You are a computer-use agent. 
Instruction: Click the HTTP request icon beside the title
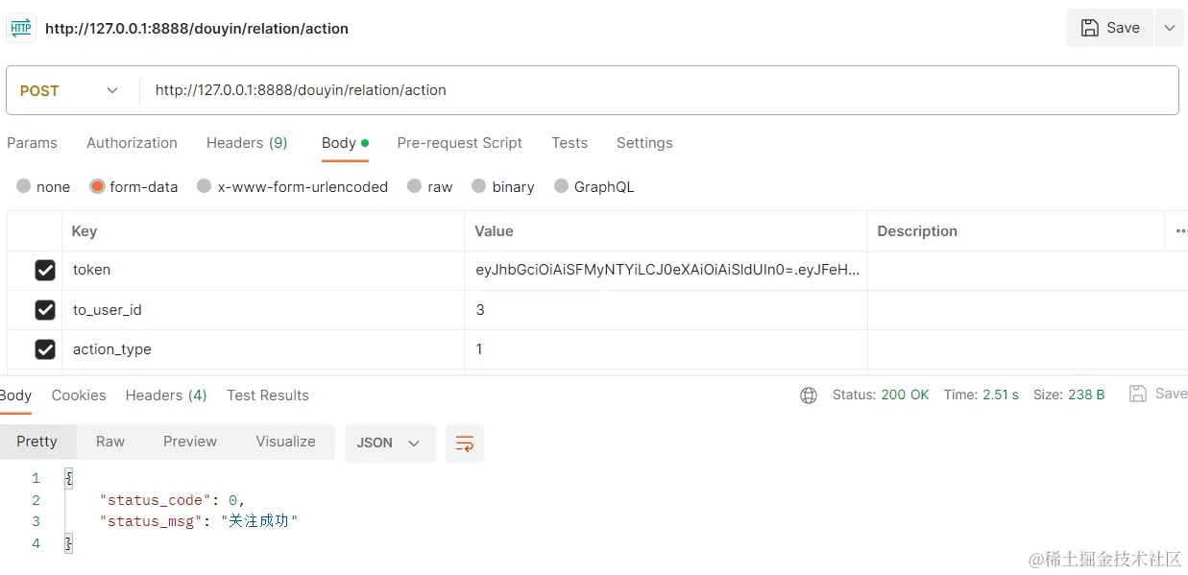[x=21, y=28]
